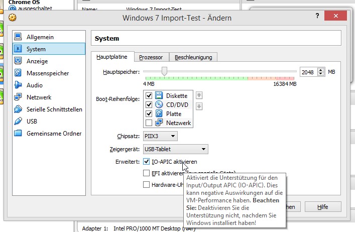Viewport: 355px width, 232px height.
Task: Open the Chipsatz PIIX3 dropdown
Action: point(160,136)
